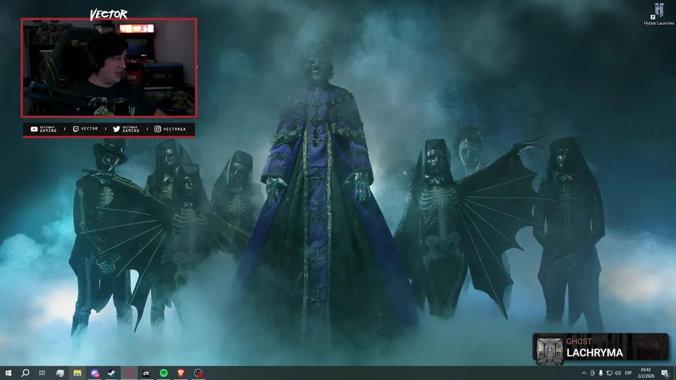Open Task View on the taskbar
This screenshot has height=380, width=676.
42,373
